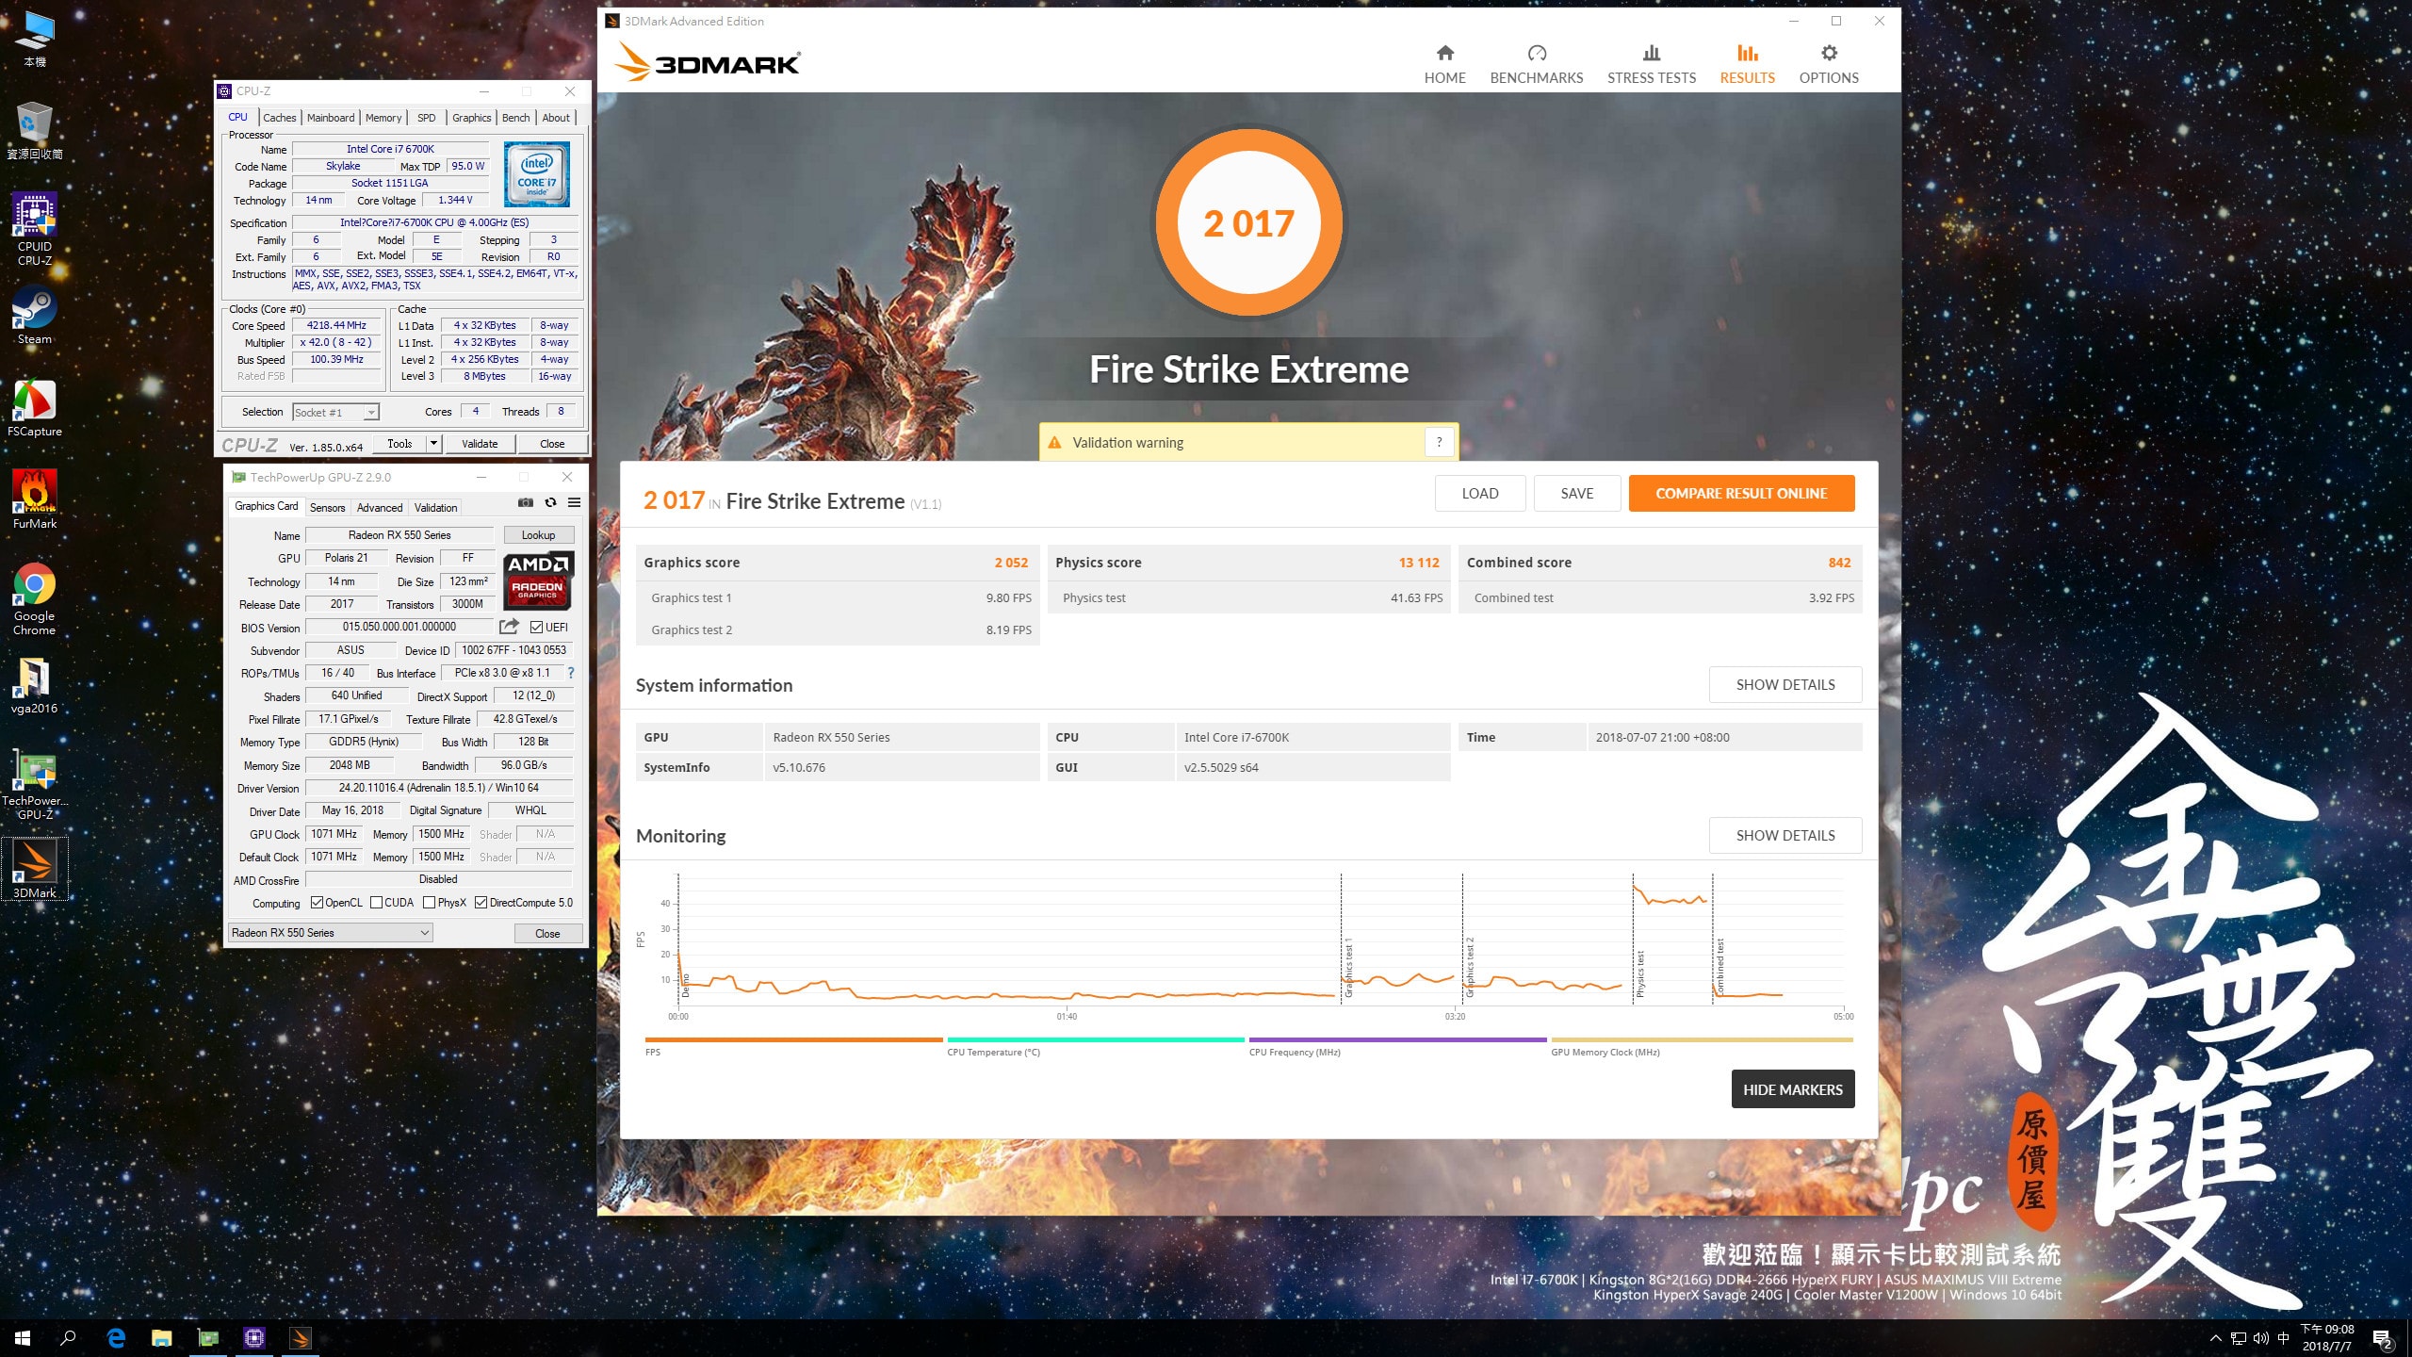
Task: Open the RESULTS section in 3DMark
Action: [1747, 64]
